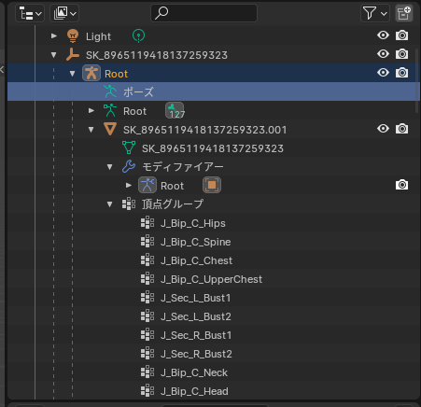Screen dimensions: 421x407
Task: Click the outliner search field
Action: coord(203,13)
